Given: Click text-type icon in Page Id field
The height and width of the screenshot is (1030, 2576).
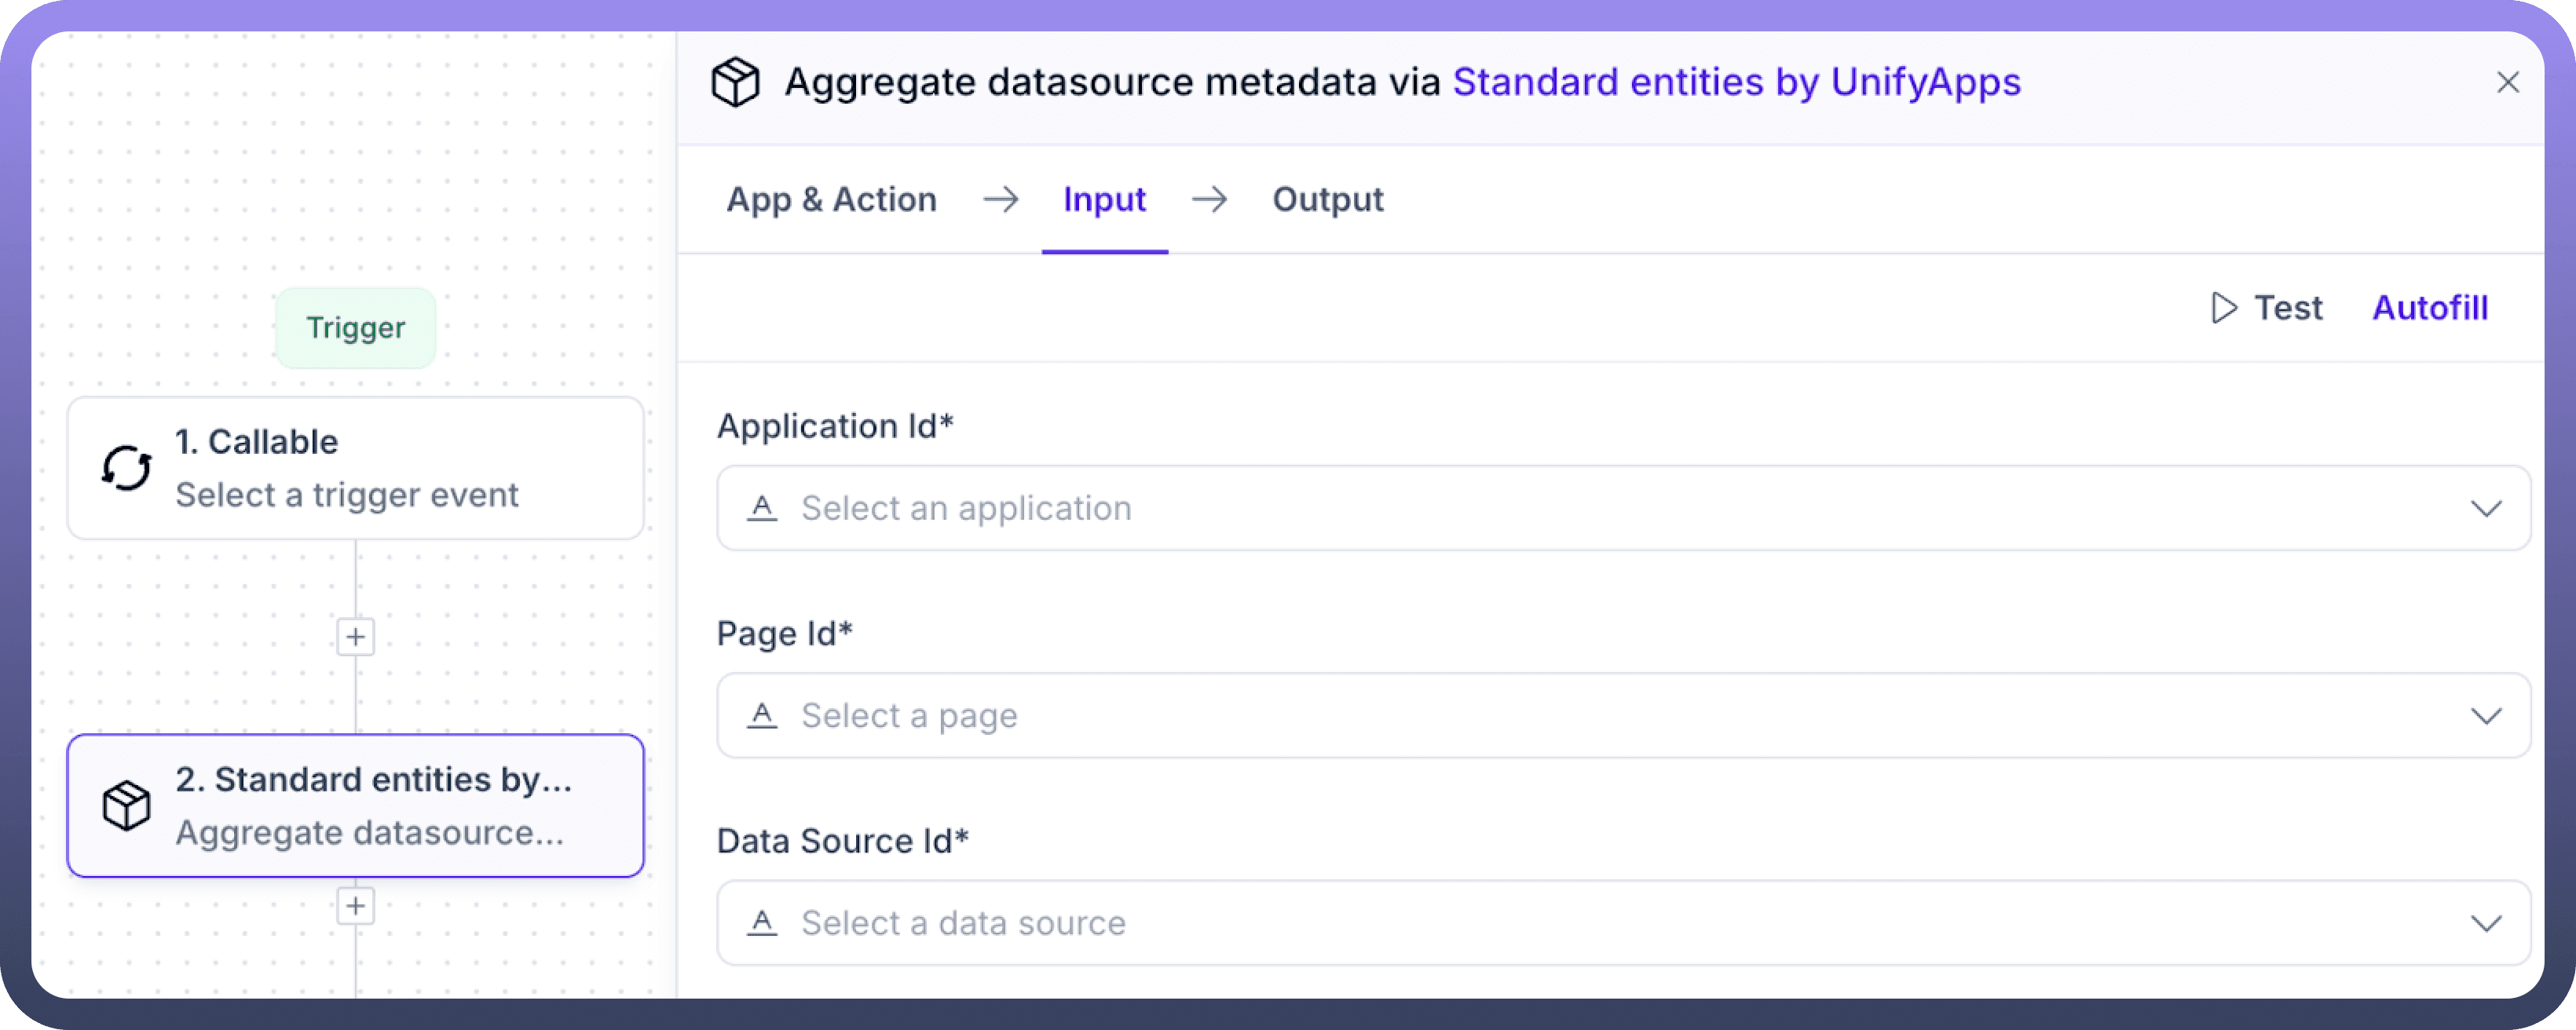Looking at the screenshot, I should (762, 716).
